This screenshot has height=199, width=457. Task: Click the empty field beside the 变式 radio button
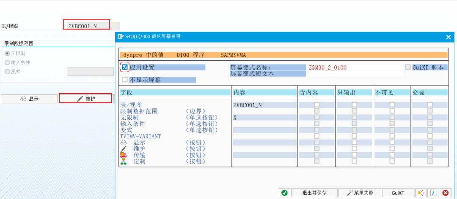[x=90, y=72]
